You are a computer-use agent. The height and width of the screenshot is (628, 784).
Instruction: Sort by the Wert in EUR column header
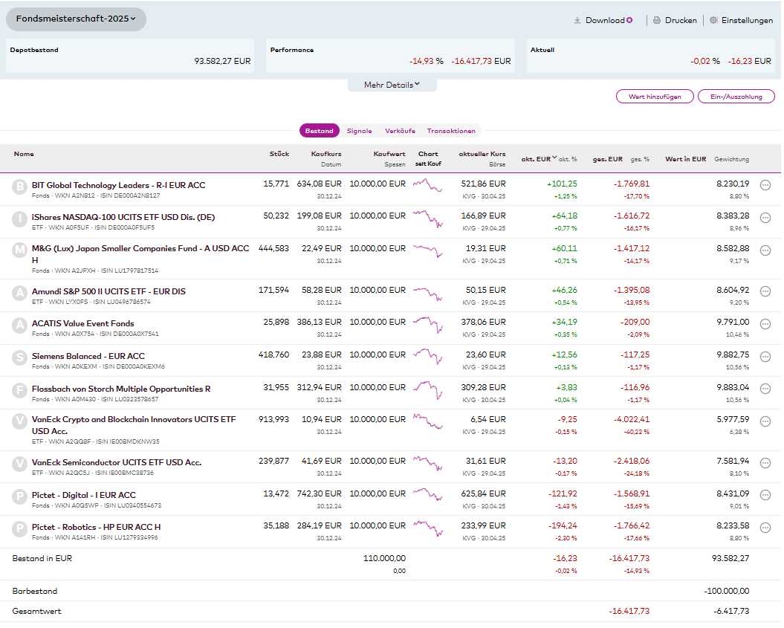pyautogui.click(x=685, y=159)
